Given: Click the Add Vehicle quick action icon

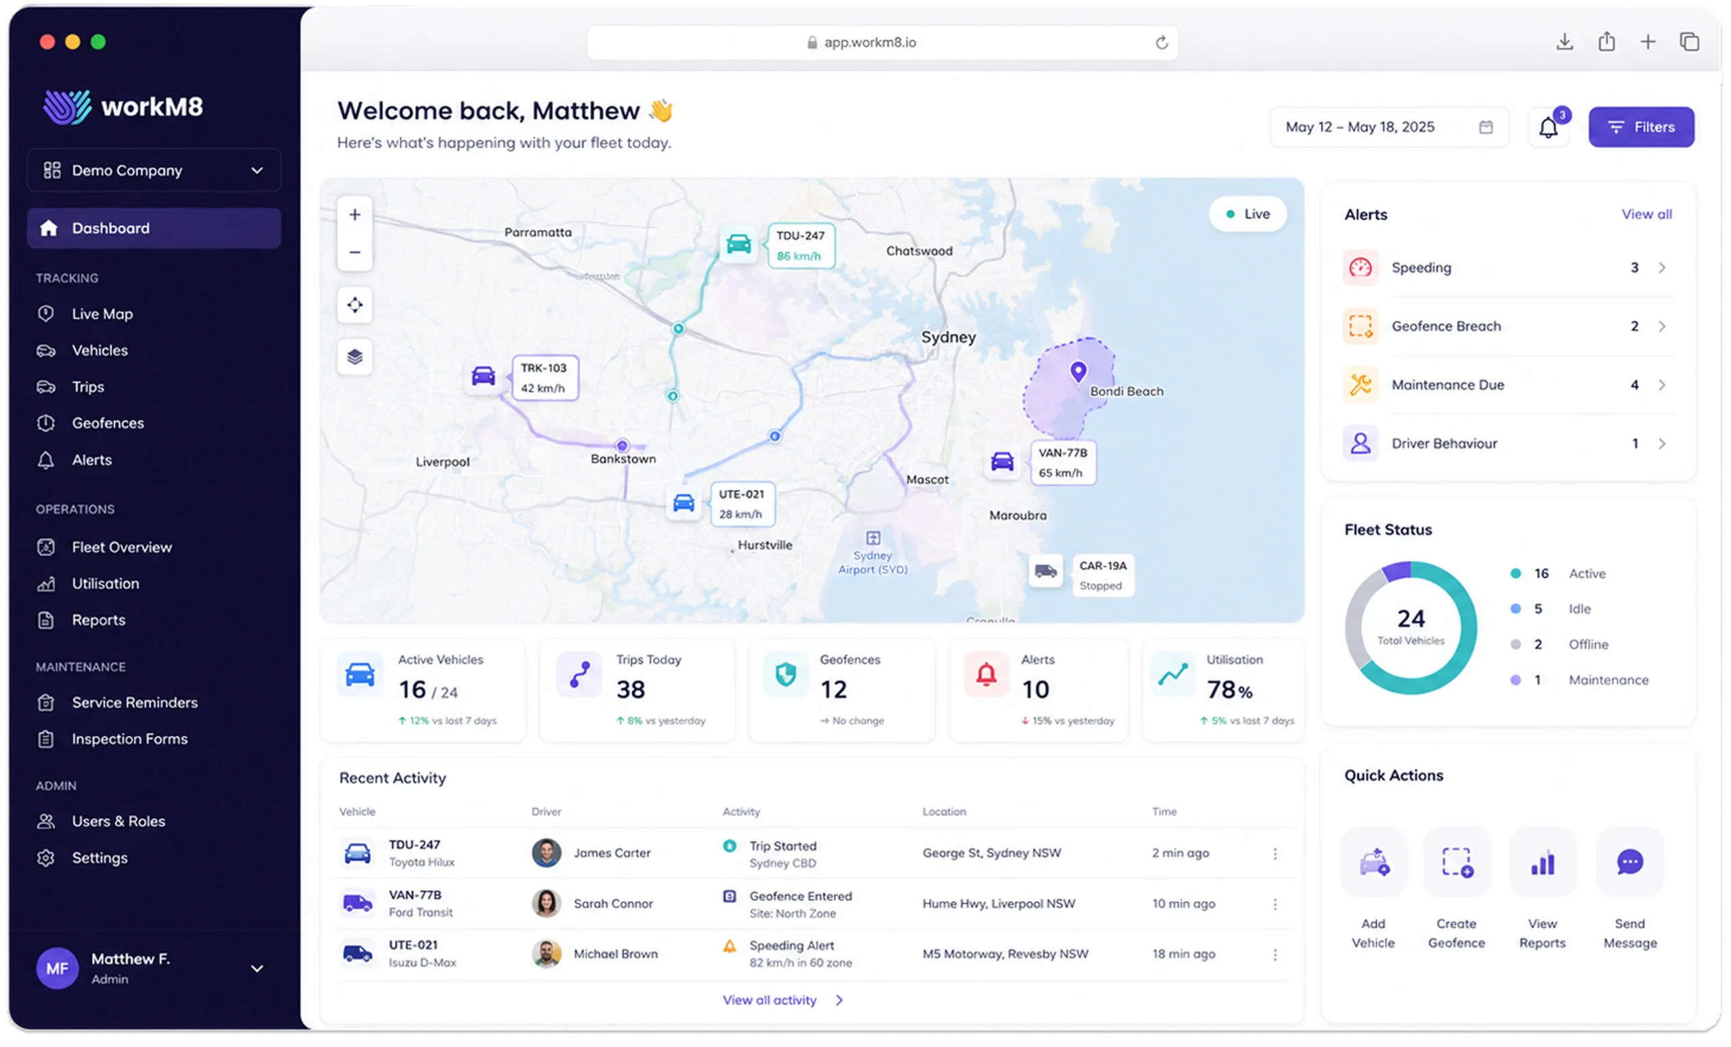Looking at the screenshot, I should [x=1373, y=862].
